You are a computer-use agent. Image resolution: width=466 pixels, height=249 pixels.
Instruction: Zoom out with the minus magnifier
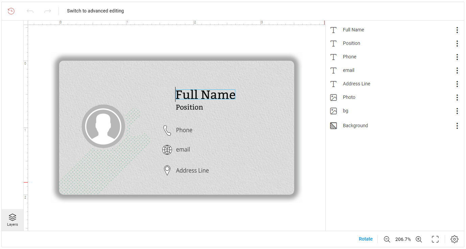point(387,239)
